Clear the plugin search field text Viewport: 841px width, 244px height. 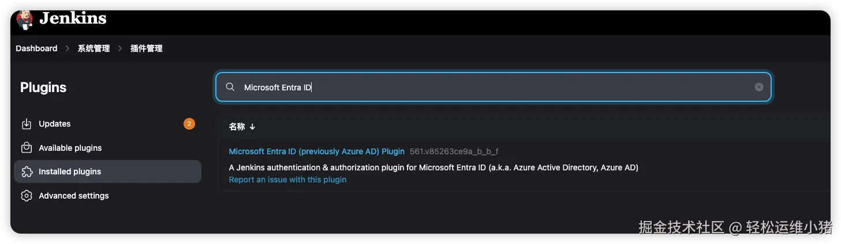tap(759, 87)
